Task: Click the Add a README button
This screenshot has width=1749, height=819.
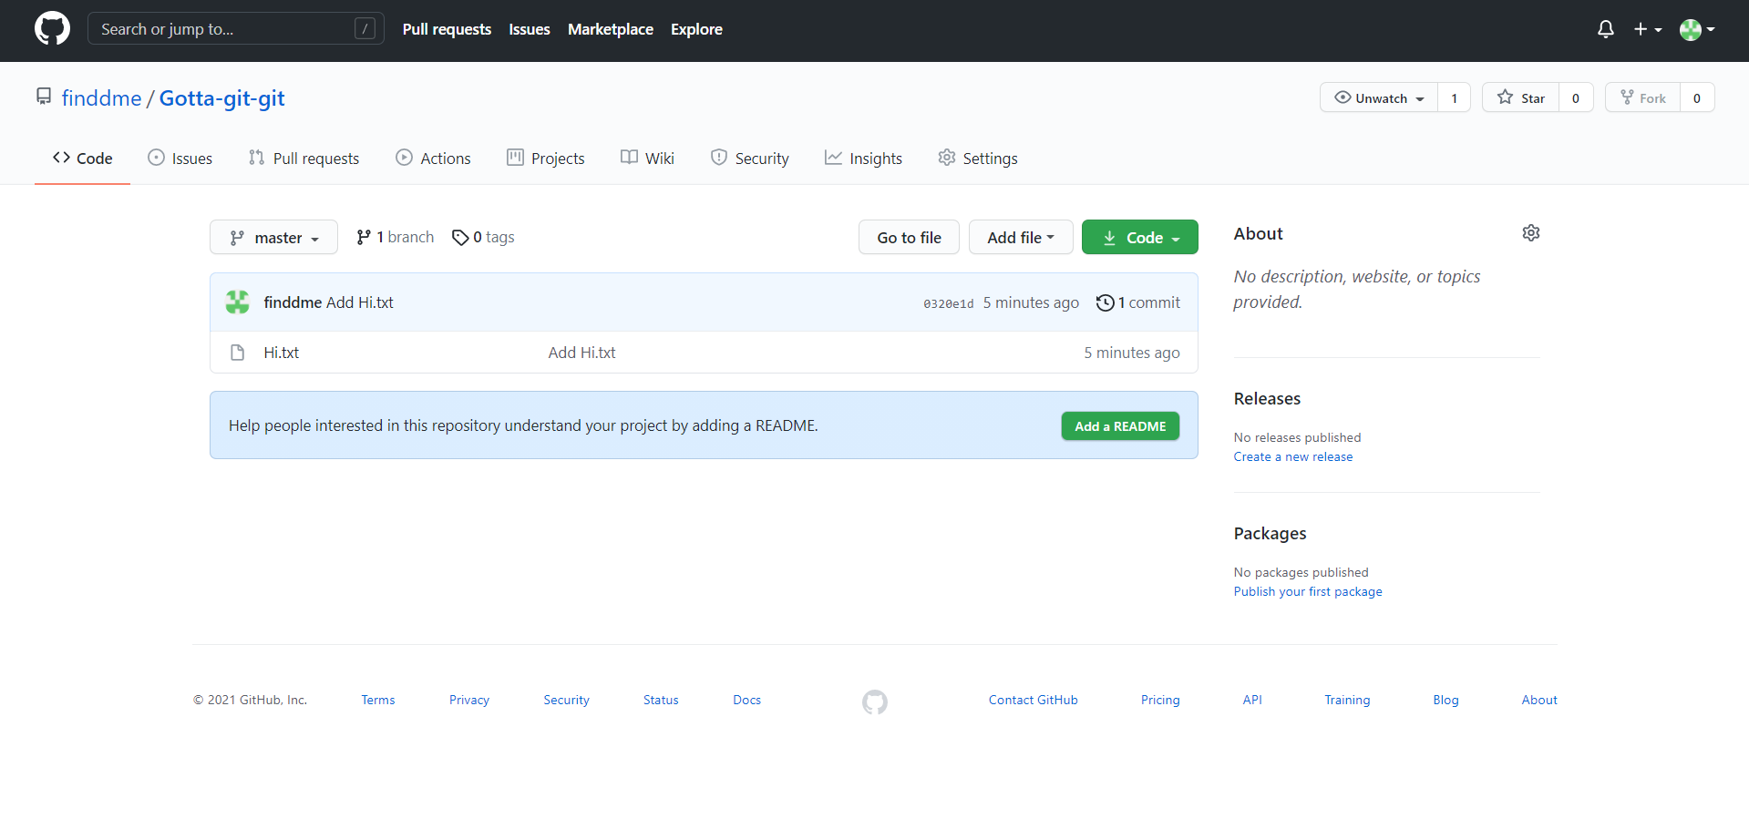Action: pos(1120,426)
